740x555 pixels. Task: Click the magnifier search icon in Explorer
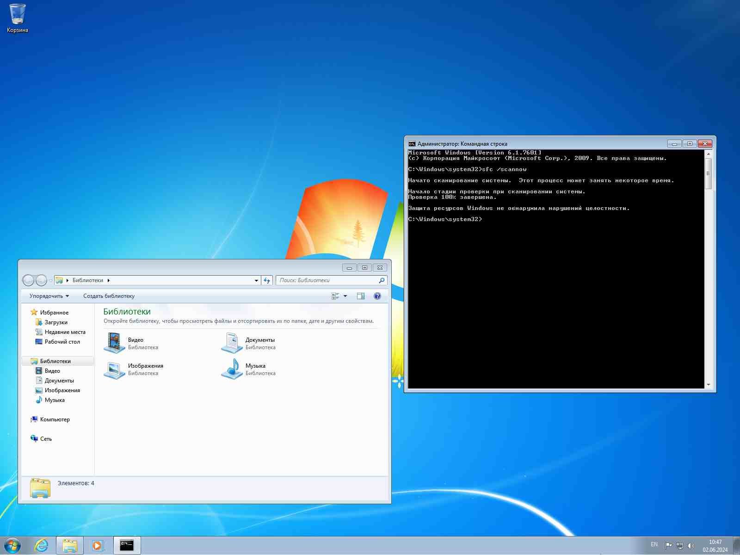382,280
